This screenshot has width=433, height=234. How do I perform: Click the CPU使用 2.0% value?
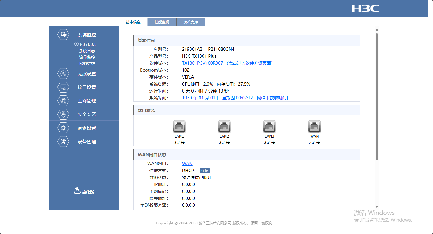point(197,84)
